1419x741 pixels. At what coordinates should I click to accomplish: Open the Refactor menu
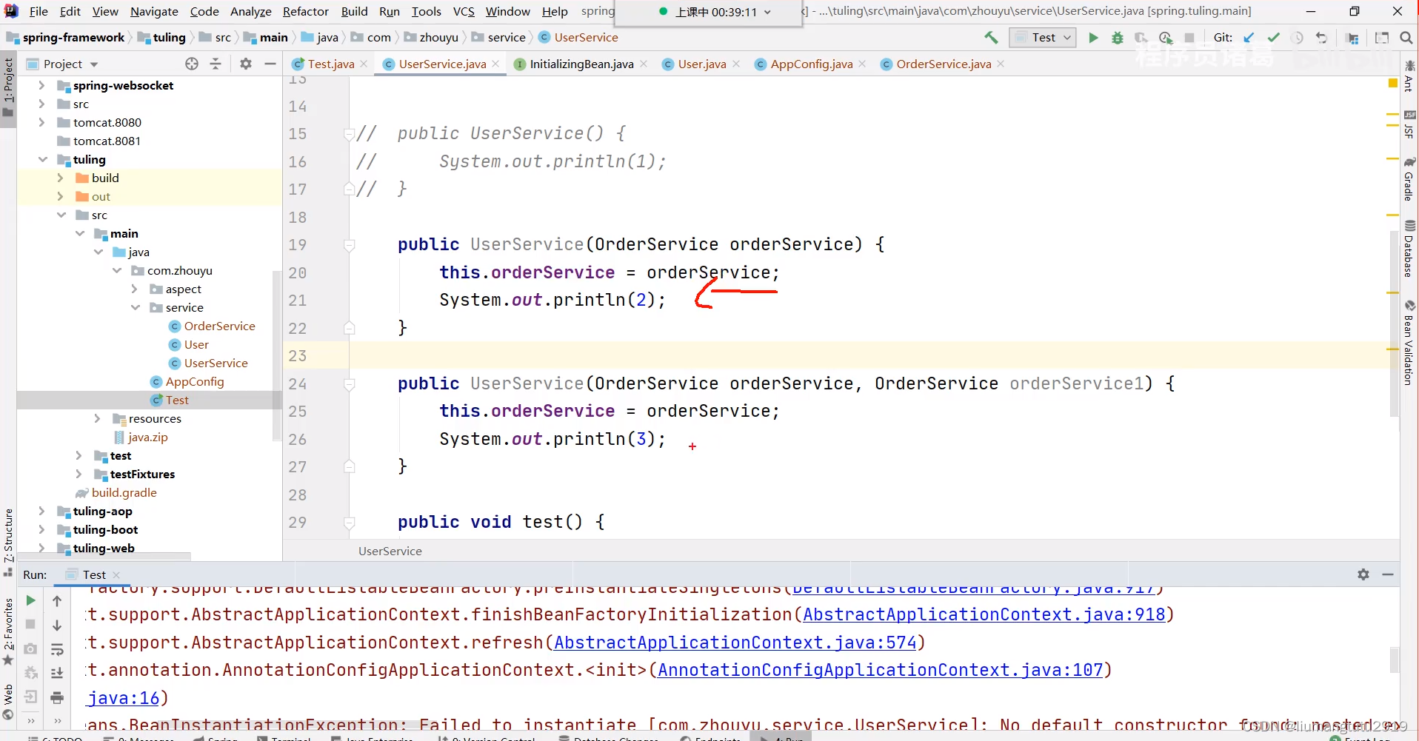(305, 11)
